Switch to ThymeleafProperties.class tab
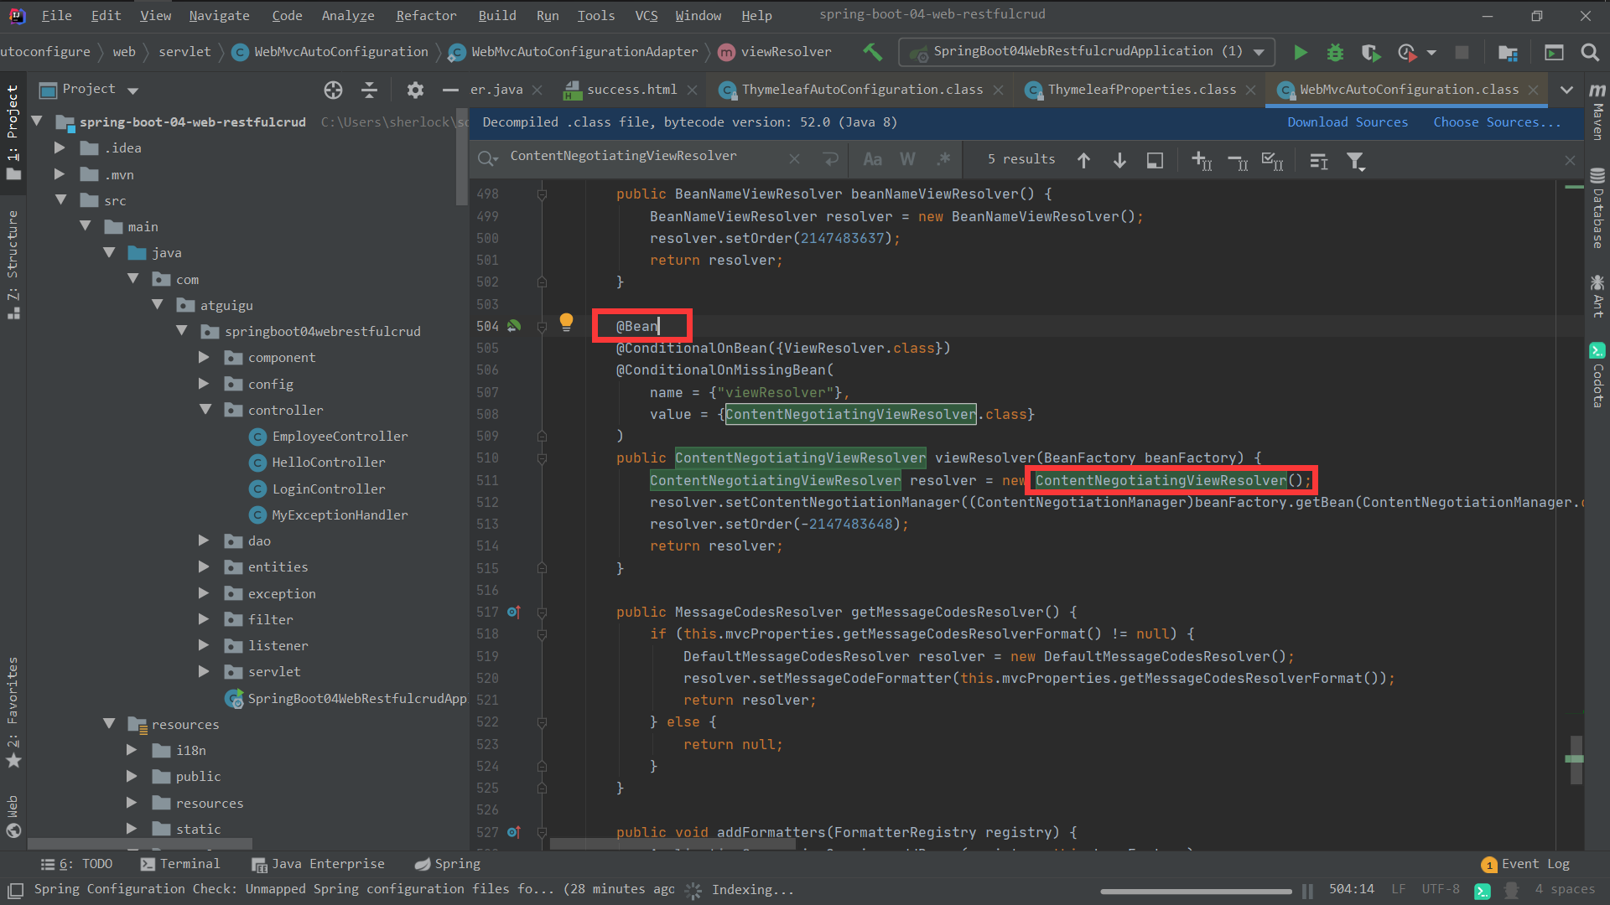 pyautogui.click(x=1141, y=90)
